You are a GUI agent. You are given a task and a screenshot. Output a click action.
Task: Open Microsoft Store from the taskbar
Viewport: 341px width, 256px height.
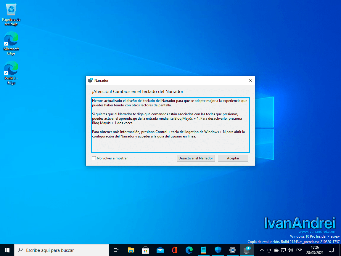[x=146, y=250]
